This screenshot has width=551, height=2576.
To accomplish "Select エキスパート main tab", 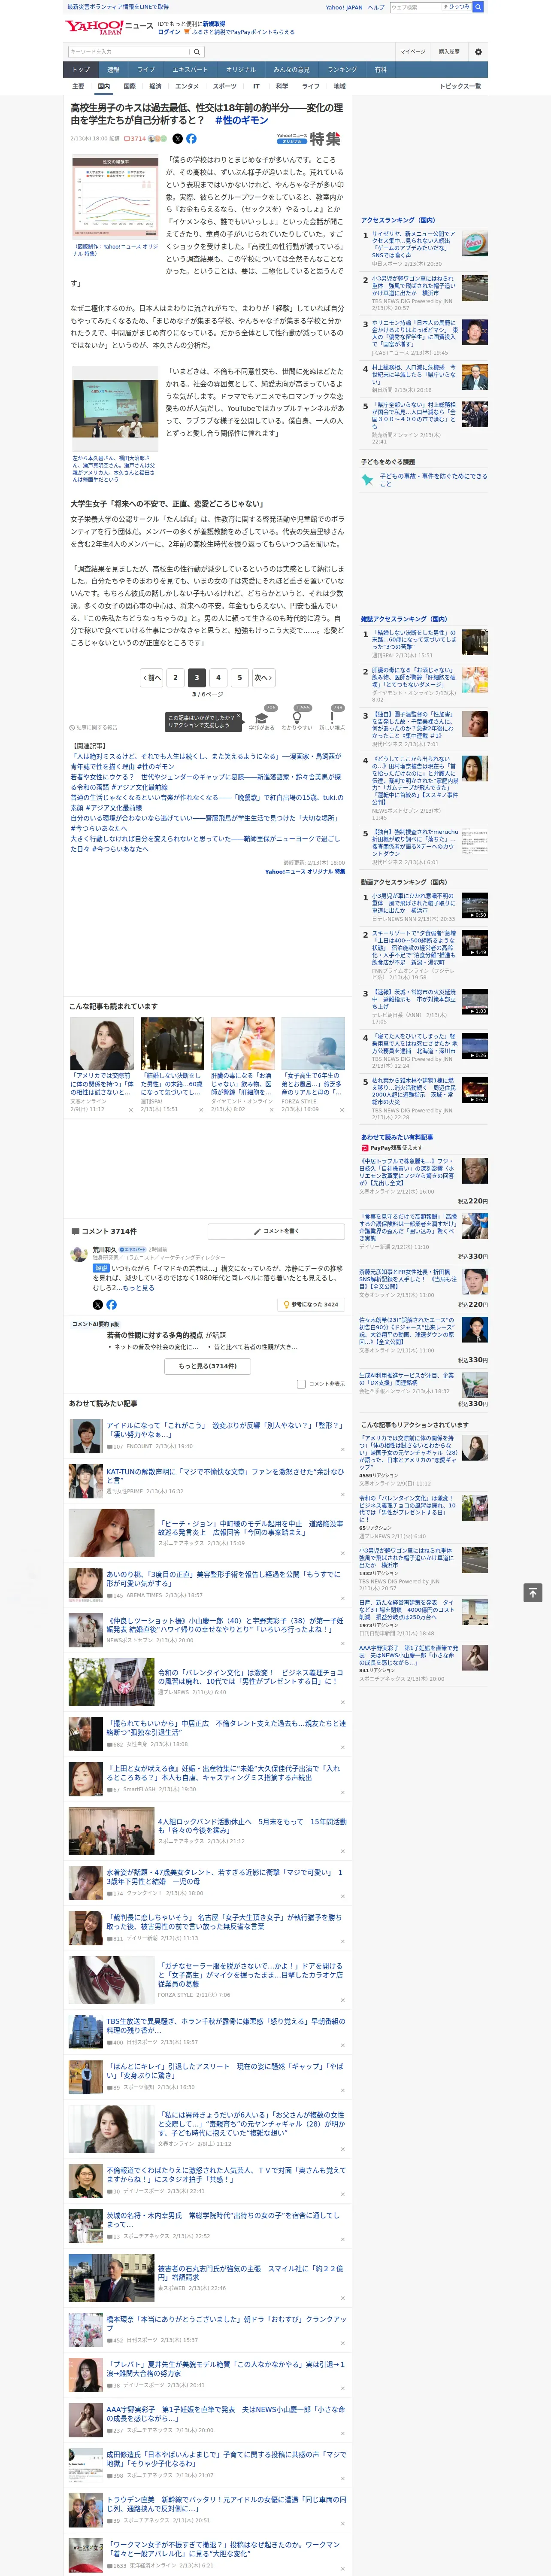I will point(190,70).
